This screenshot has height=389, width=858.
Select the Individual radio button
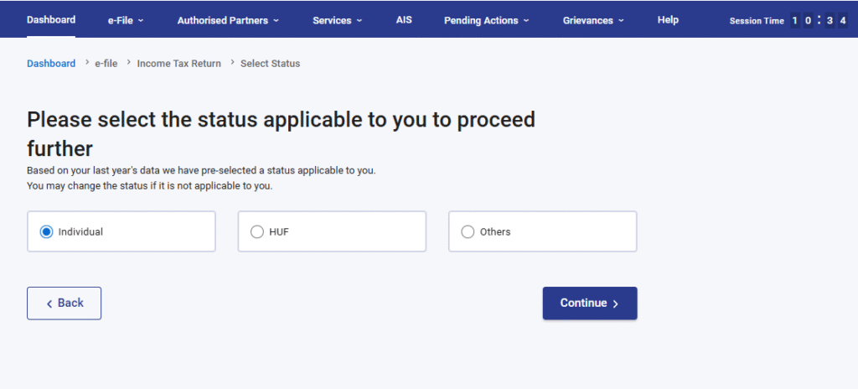click(47, 231)
